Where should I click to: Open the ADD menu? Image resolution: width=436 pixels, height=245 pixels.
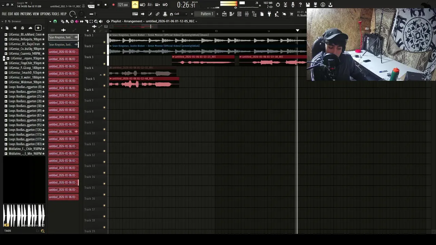pyautogui.click(x=17, y=14)
